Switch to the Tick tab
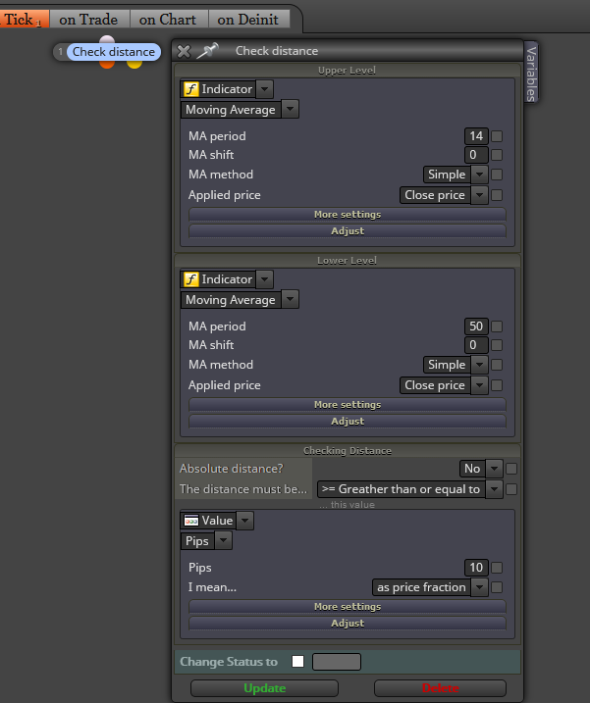 pos(23,20)
